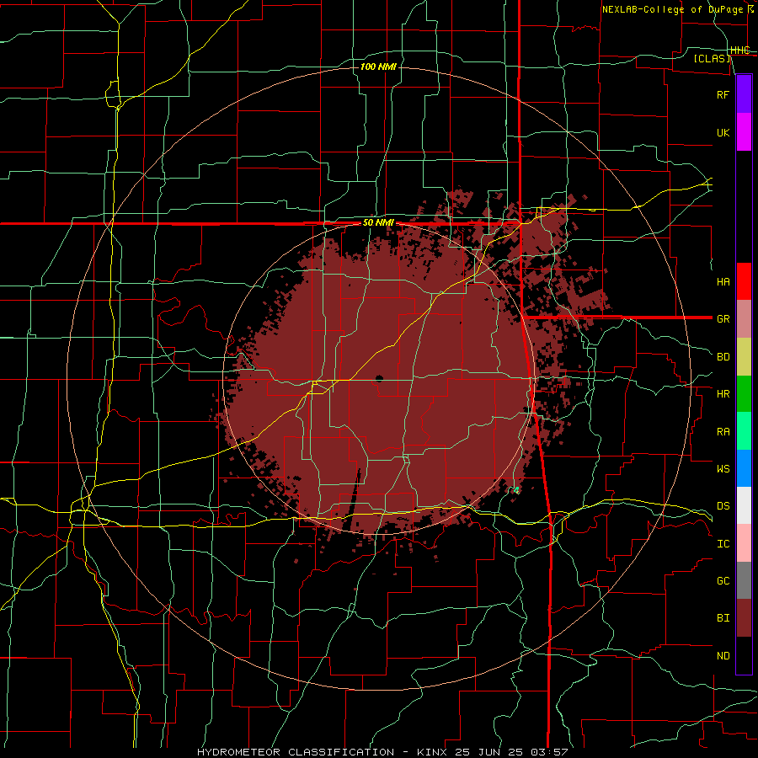Click the black radar site dot at center
This screenshot has width=758, height=758.
[x=379, y=378]
